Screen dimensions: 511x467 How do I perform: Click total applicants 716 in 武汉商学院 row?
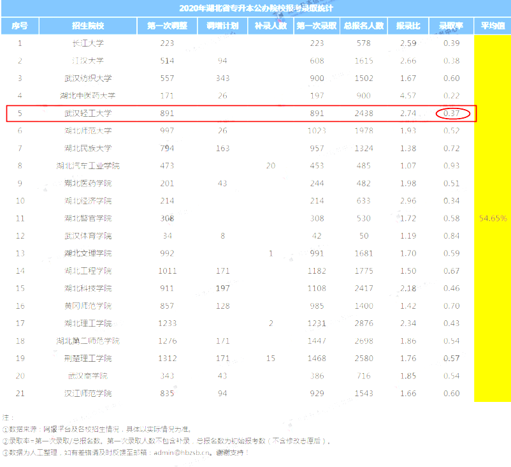tap(364, 376)
